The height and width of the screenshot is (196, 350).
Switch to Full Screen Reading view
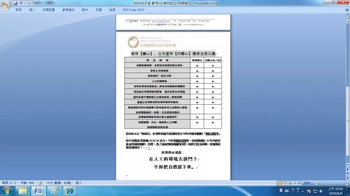coord(285,183)
